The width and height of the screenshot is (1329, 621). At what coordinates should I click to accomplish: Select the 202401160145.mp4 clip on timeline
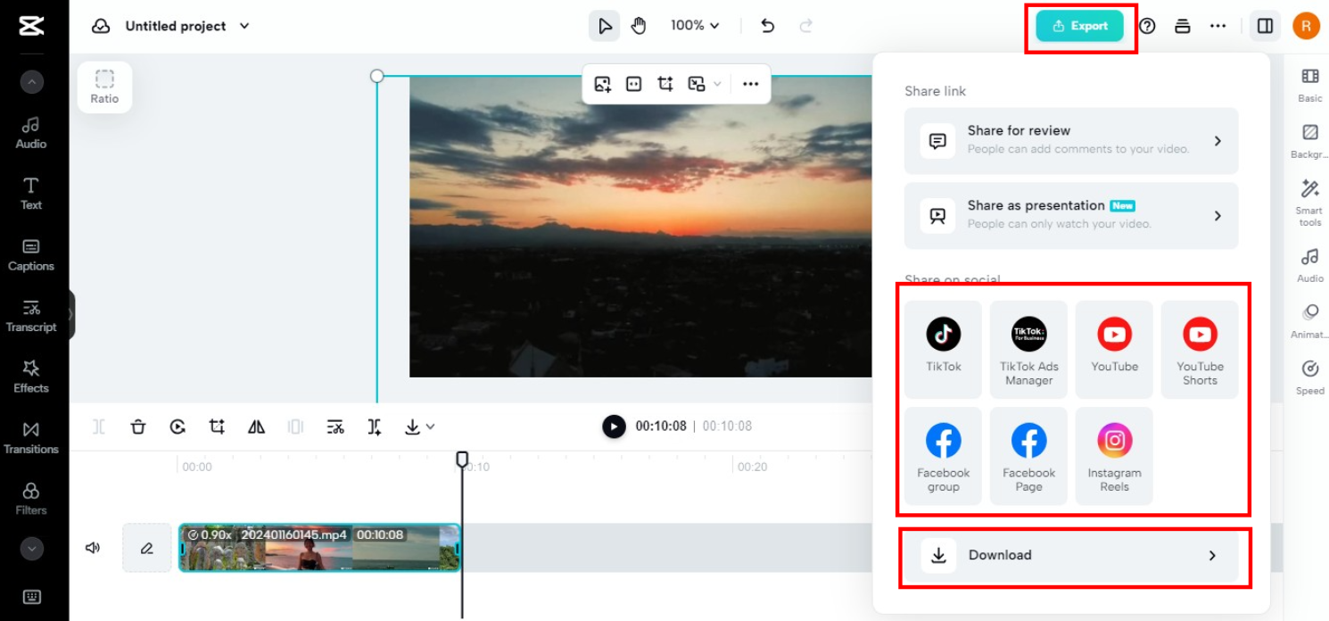(x=320, y=547)
